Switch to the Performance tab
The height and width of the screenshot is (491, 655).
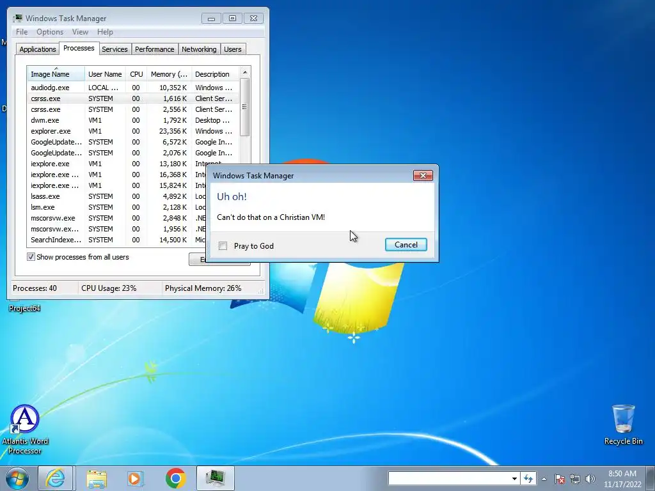[154, 49]
